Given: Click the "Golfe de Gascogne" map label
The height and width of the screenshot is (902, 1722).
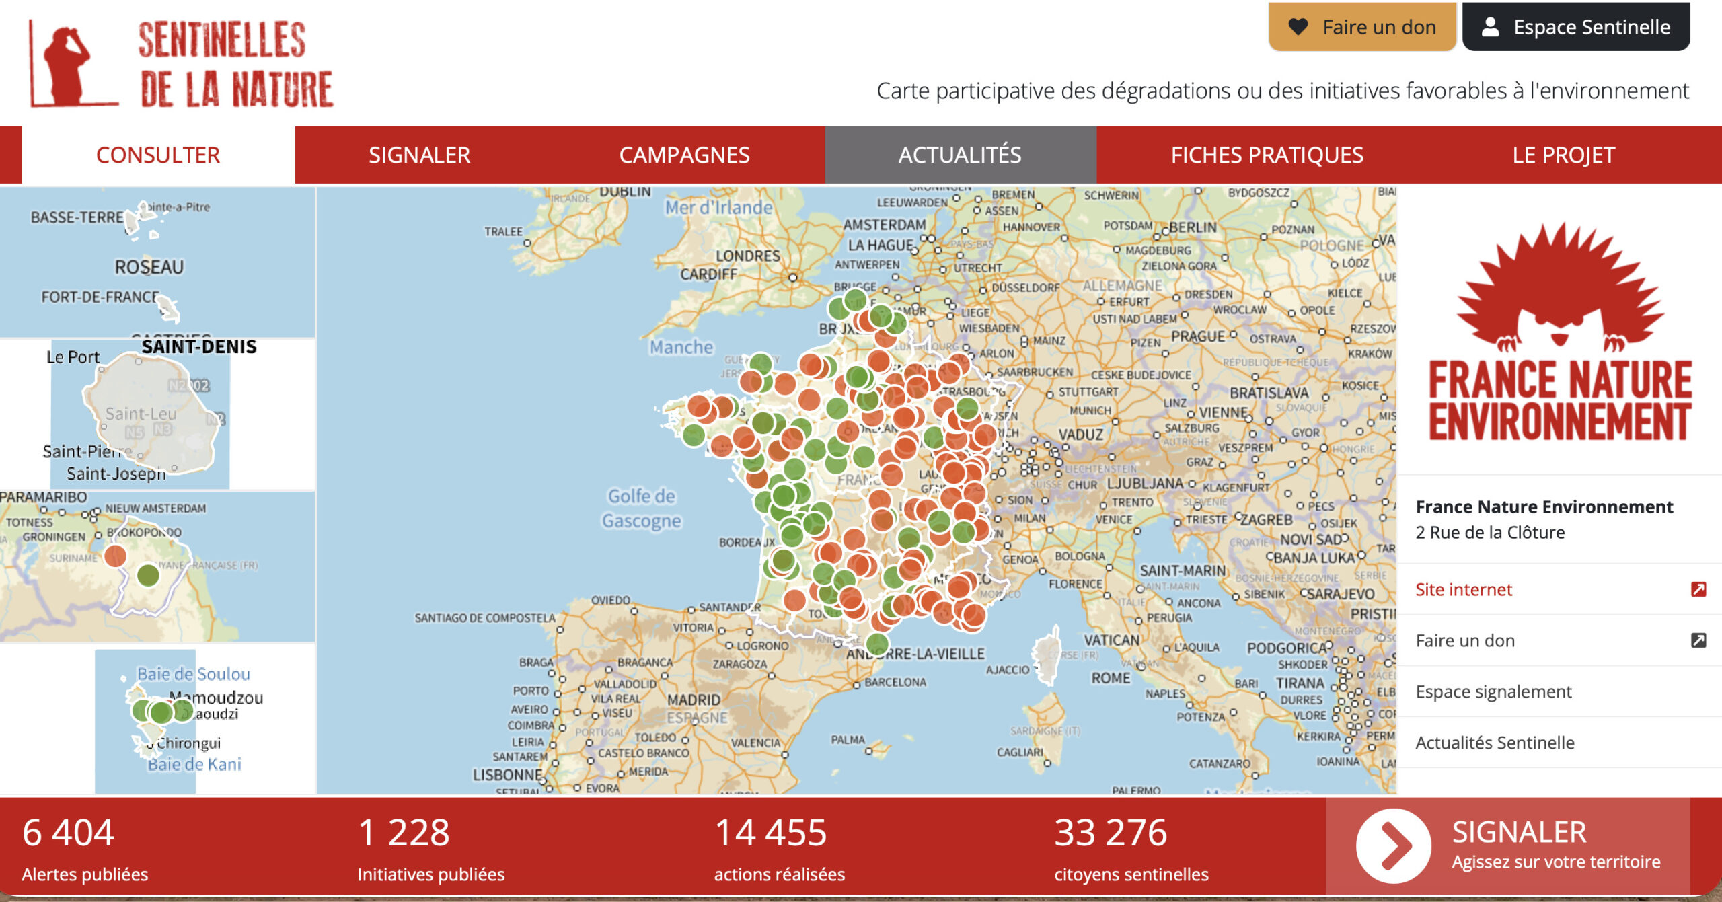Looking at the screenshot, I should pyautogui.click(x=642, y=509).
